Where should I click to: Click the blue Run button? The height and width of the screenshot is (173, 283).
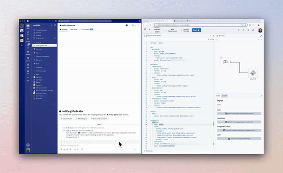pyautogui.click(x=196, y=30)
